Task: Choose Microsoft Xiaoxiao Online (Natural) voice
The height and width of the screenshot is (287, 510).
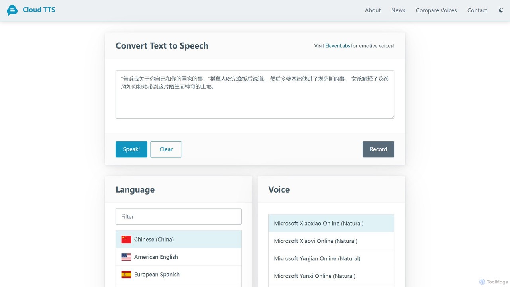Action: [x=331, y=223]
